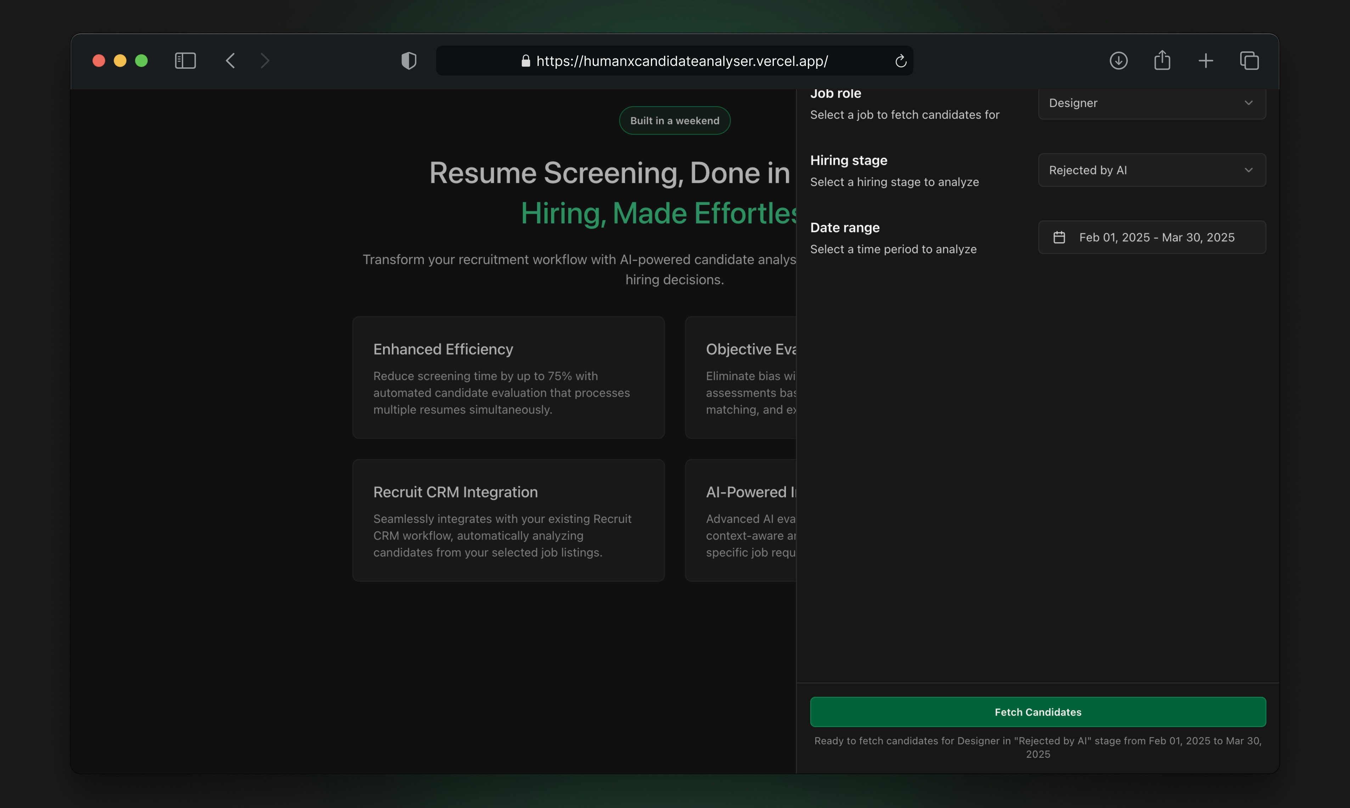Open the privacy shield icon
The width and height of the screenshot is (1350, 808).
pyautogui.click(x=409, y=61)
